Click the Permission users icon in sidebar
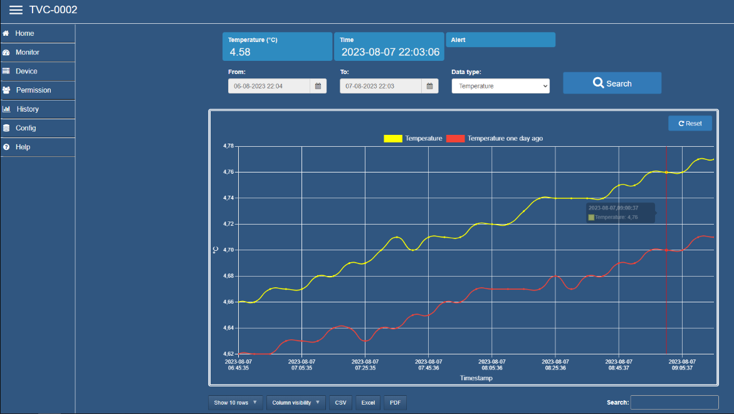Image resolution: width=734 pixels, height=414 pixels. pos(6,90)
